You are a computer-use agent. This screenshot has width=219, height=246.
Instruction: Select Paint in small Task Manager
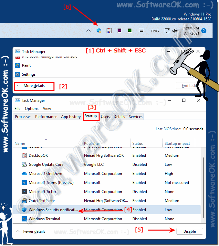[x=26, y=65]
